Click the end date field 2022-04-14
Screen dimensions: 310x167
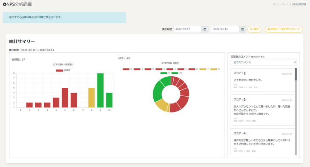pos(225,29)
